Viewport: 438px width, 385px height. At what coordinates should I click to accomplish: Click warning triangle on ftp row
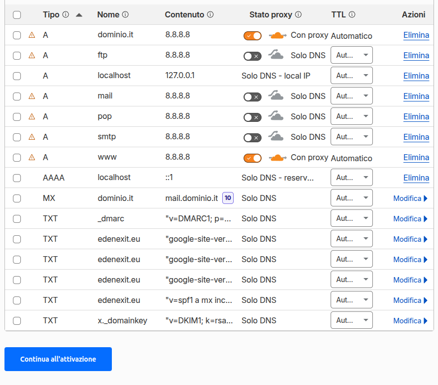pos(32,56)
